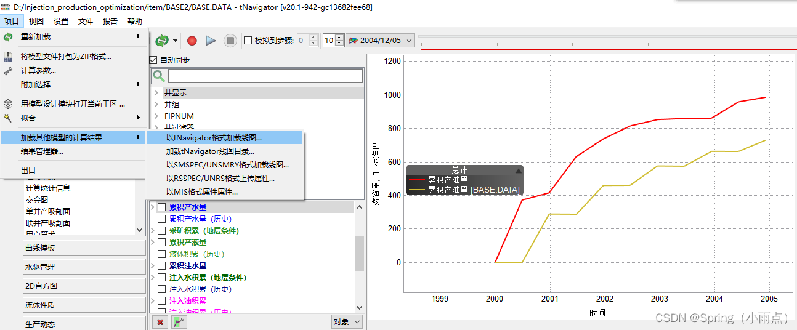Viewport: 797px width, 330px height.
Task: Open 附加选择 submenu
Action: pyautogui.click(x=74, y=84)
